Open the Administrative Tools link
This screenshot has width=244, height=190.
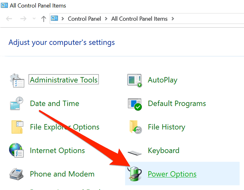pyautogui.click(x=64, y=80)
